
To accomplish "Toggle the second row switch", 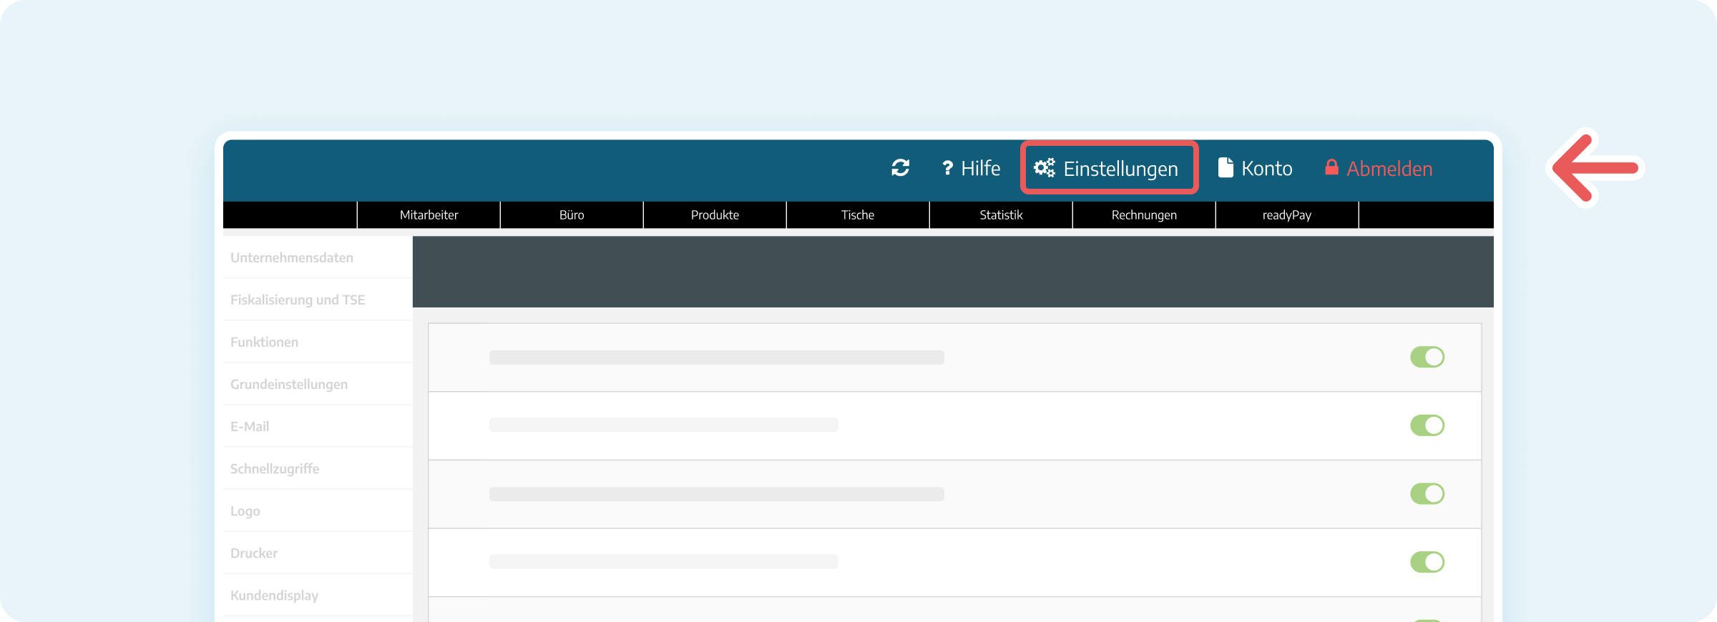I will [1427, 425].
